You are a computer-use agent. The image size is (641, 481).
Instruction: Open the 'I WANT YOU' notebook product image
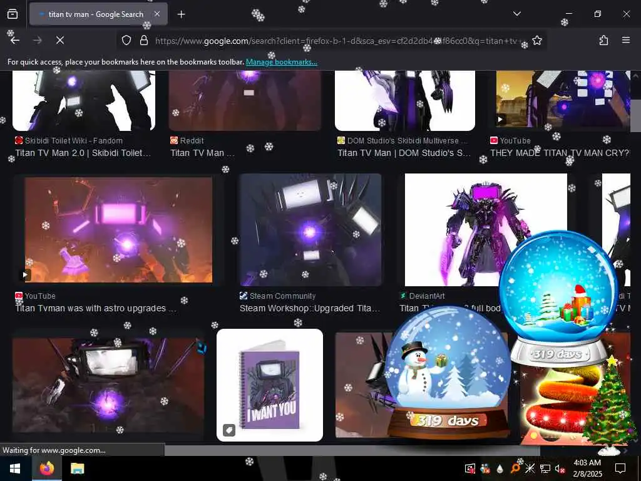(270, 385)
